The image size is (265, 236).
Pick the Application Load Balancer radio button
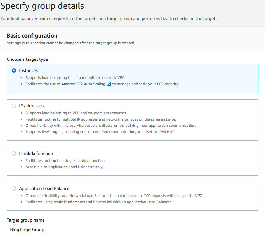click(14, 188)
